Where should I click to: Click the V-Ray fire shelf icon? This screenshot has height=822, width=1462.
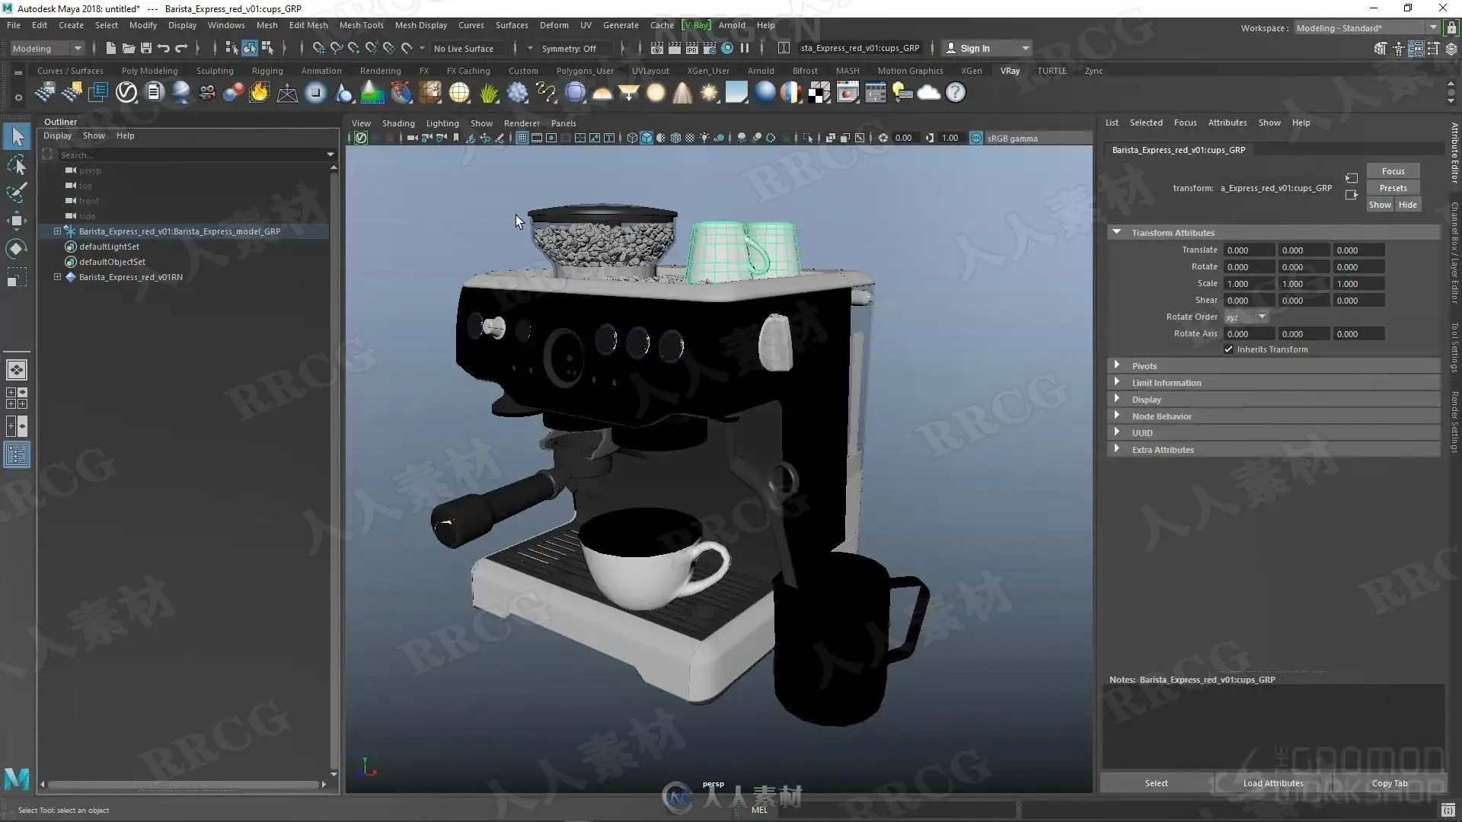[260, 93]
